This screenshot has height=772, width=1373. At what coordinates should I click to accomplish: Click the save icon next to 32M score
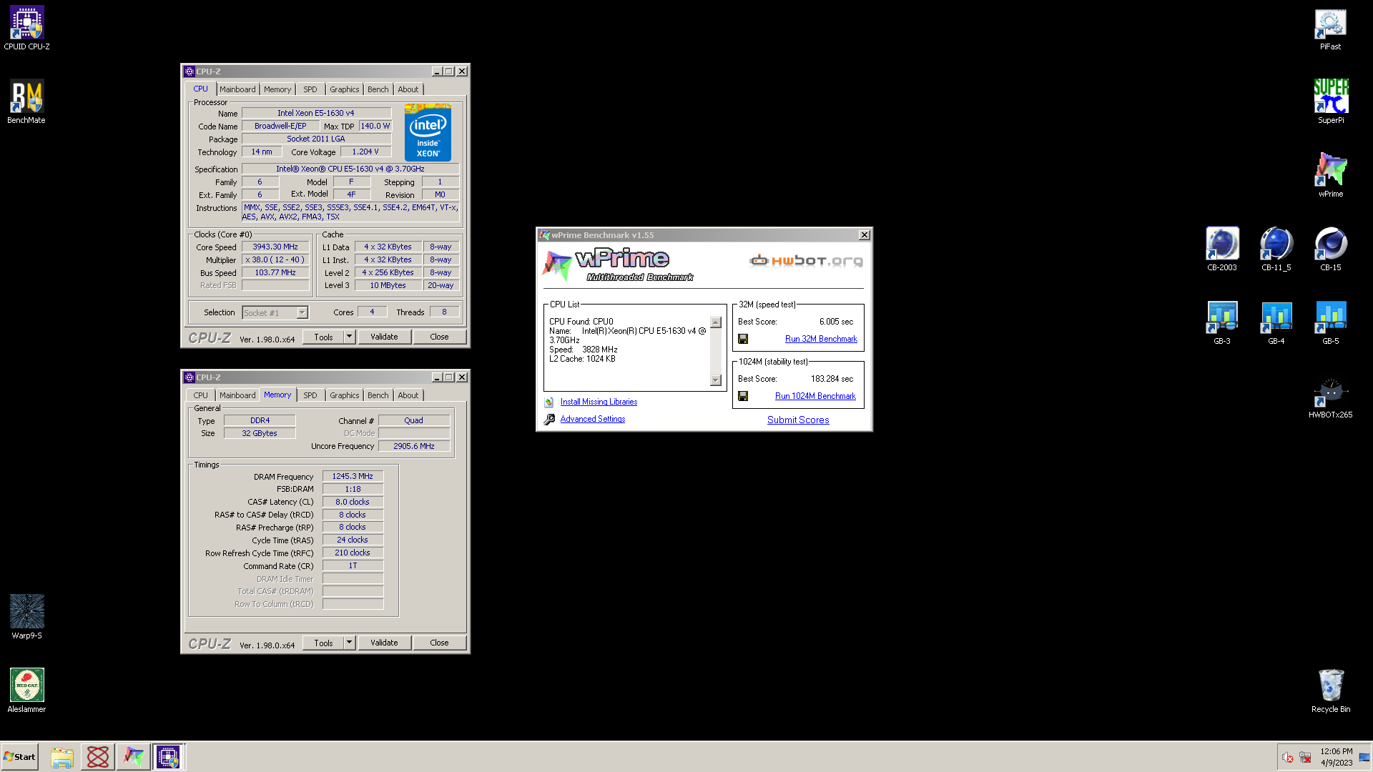click(743, 339)
